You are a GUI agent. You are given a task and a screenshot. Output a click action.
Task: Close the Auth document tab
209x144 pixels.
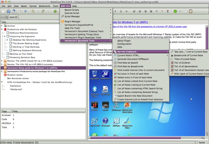click(16, 17)
